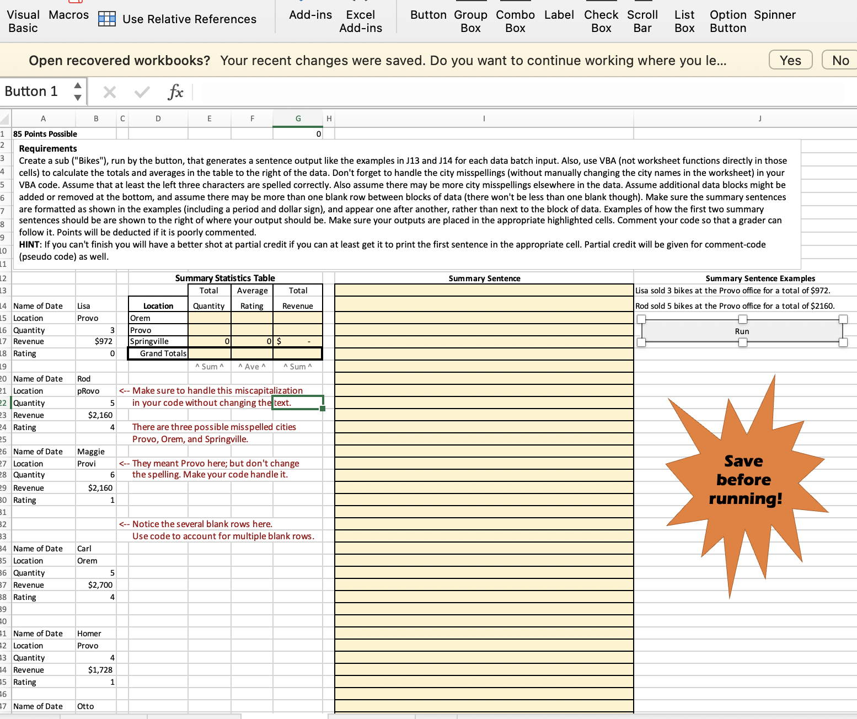Click the Name Box up stepper arrow

pos(78,87)
